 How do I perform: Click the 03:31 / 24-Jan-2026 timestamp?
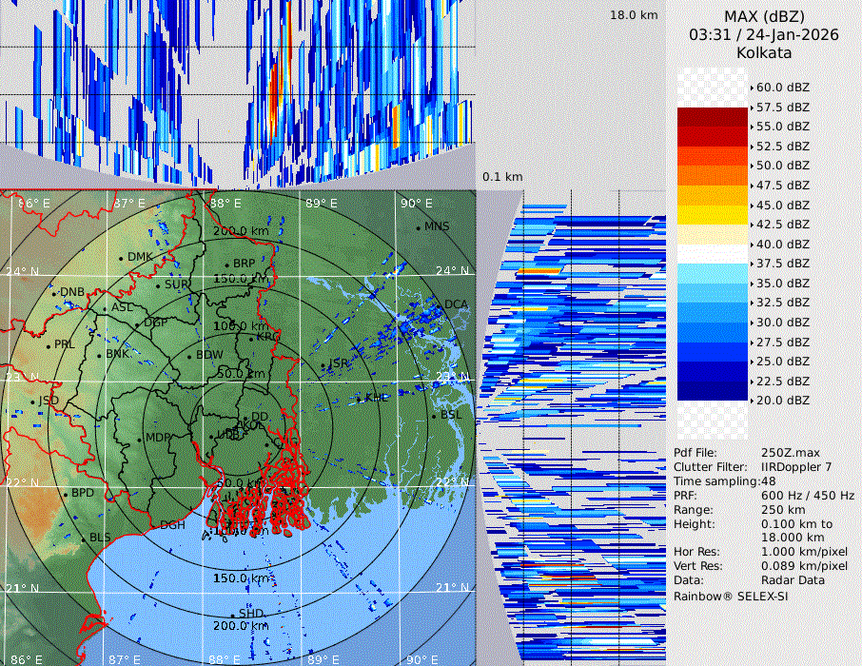(x=764, y=34)
